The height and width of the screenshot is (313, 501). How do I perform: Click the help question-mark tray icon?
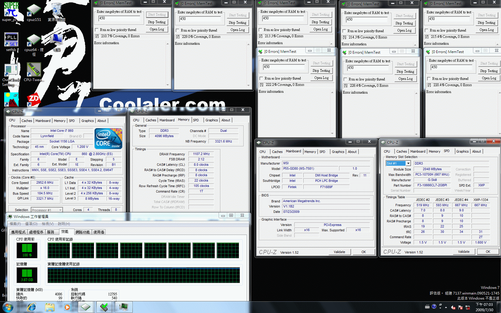point(434,306)
